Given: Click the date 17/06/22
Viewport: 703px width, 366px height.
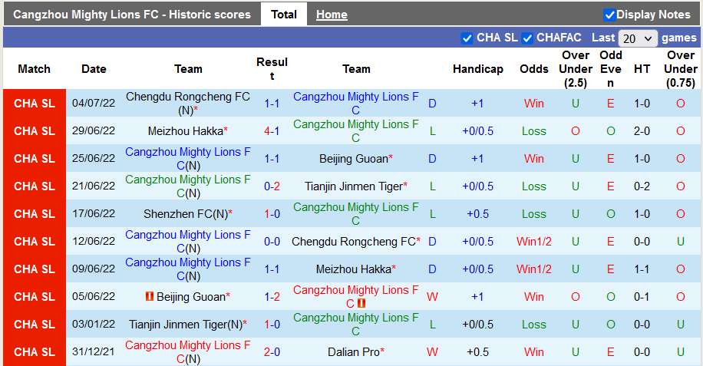Looking at the screenshot, I should tap(94, 213).
